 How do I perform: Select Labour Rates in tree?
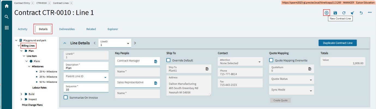pyautogui.click(x=40, y=88)
